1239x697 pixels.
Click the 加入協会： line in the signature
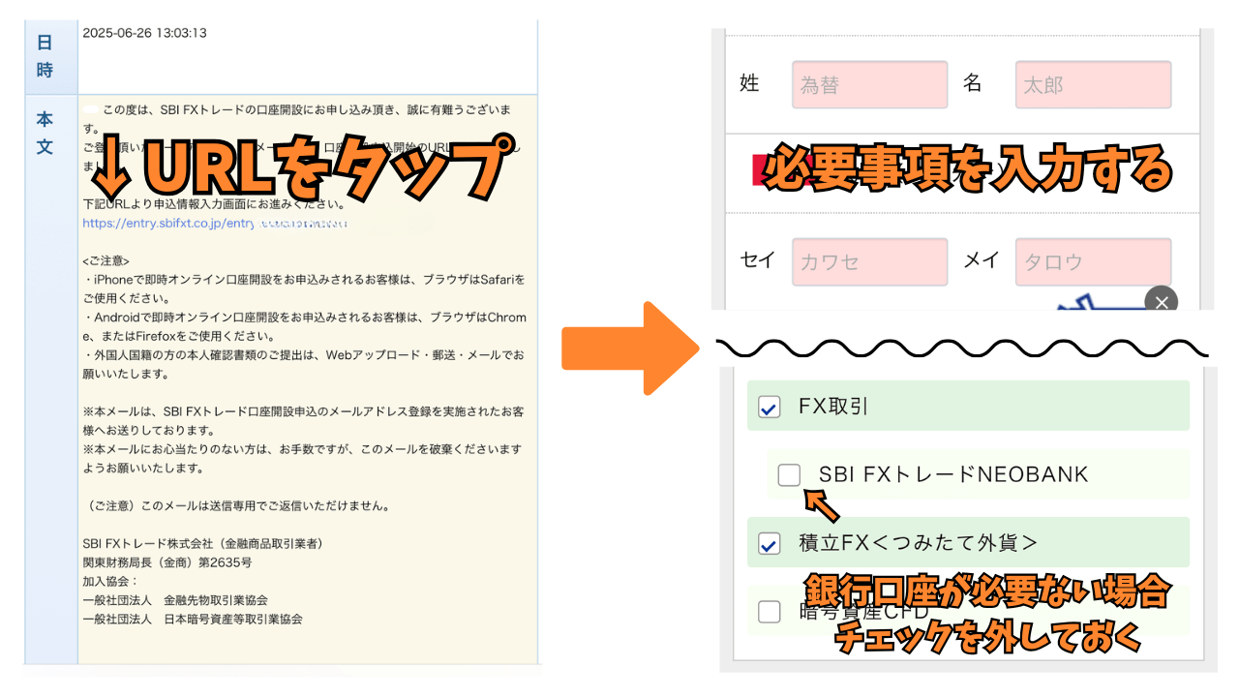coord(111,581)
